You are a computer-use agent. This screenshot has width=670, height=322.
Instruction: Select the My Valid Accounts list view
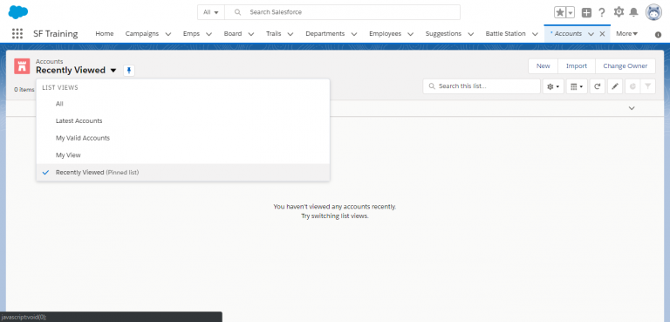click(x=183, y=138)
